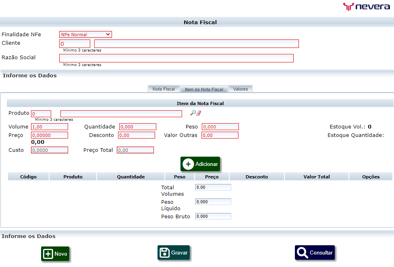Select the Item da Nota Fiscal tab

pyautogui.click(x=204, y=89)
